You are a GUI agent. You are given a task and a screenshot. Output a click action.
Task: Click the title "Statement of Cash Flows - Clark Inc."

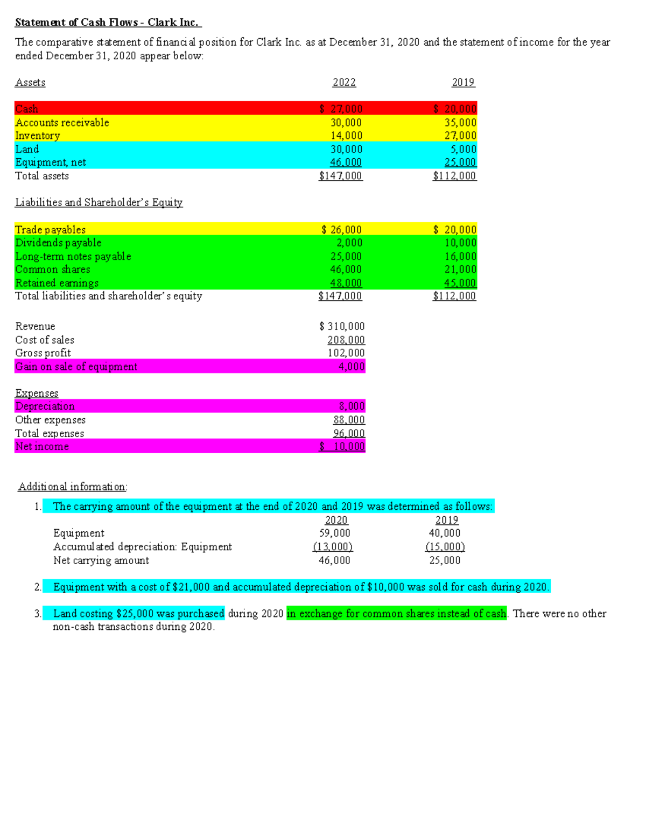click(108, 22)
